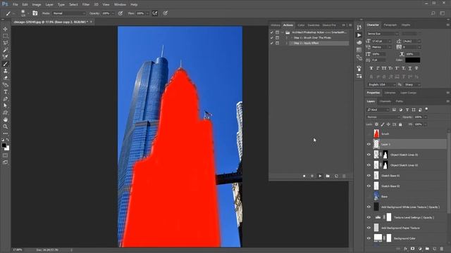Open the Opacity slider dropdown in options bar
Image resolution: width=451 pixels, height=253 pixels.
point(113,13)
